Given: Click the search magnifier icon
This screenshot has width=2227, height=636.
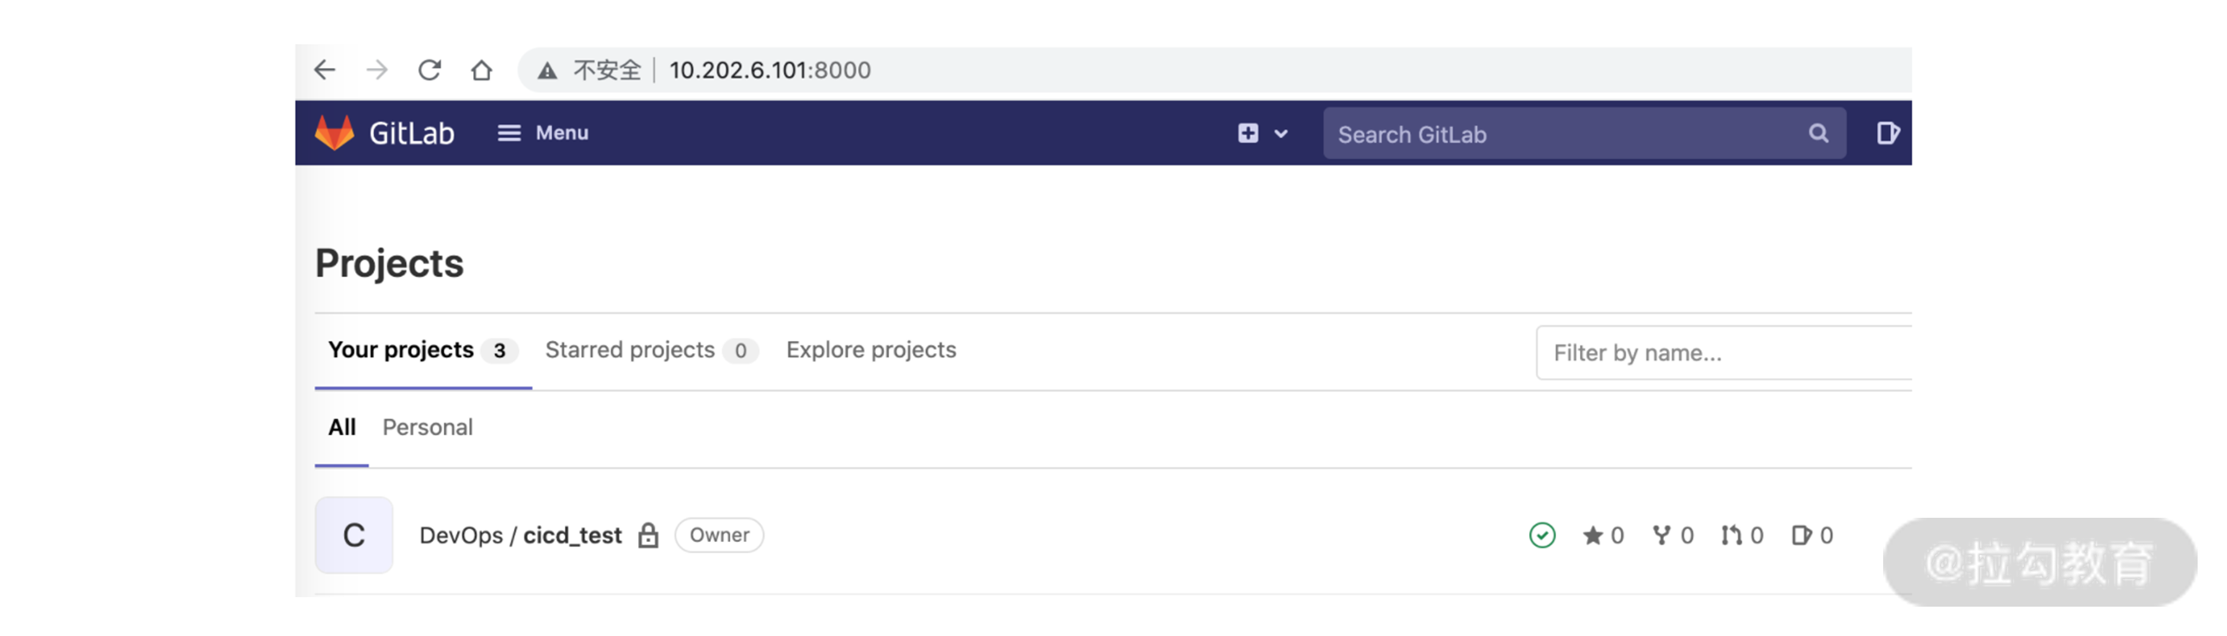Looking at the screenshot, I should coord(1818,133).
